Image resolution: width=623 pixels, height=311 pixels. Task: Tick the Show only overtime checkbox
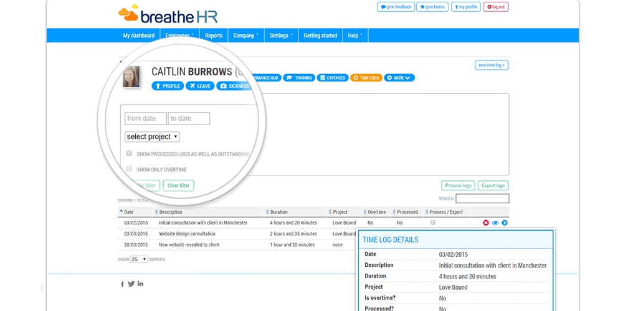(129, 169)
